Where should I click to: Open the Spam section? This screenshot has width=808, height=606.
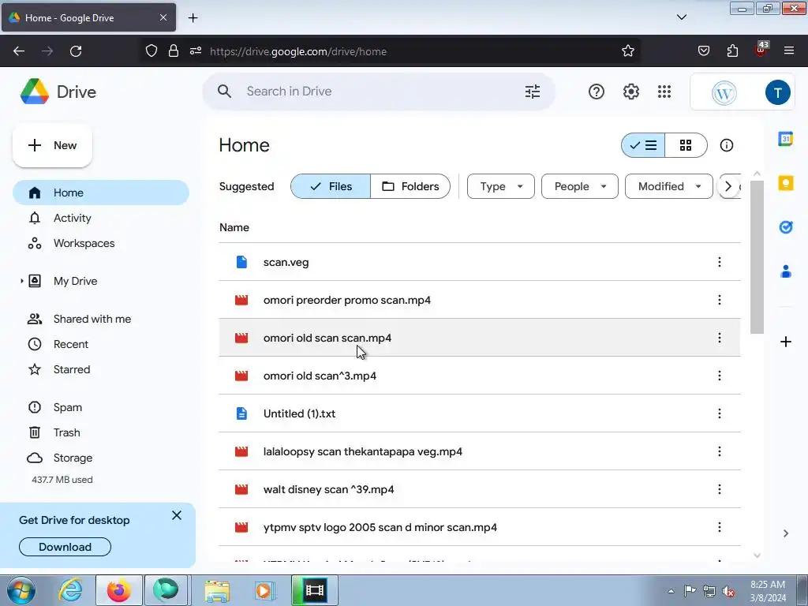(101, 407)
